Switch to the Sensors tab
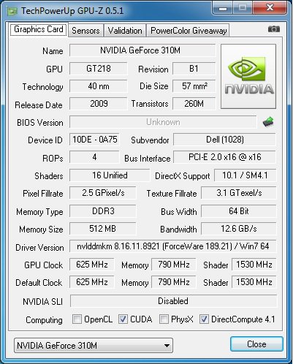This screenshot has width=293, height=364. click(x=85, y=31)
